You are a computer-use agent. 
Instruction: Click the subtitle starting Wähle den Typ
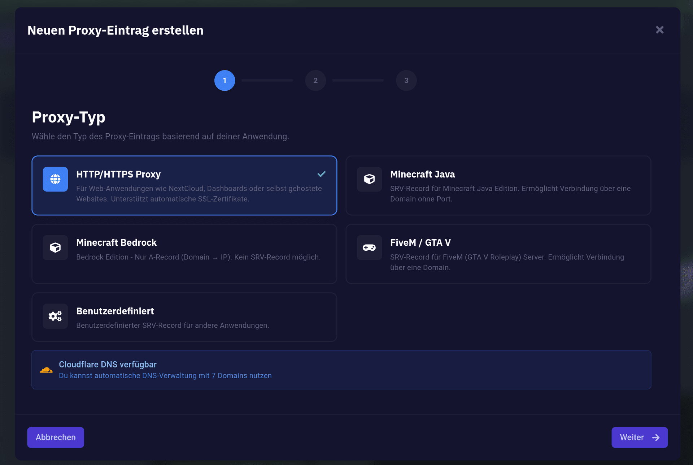coord(161,137)
